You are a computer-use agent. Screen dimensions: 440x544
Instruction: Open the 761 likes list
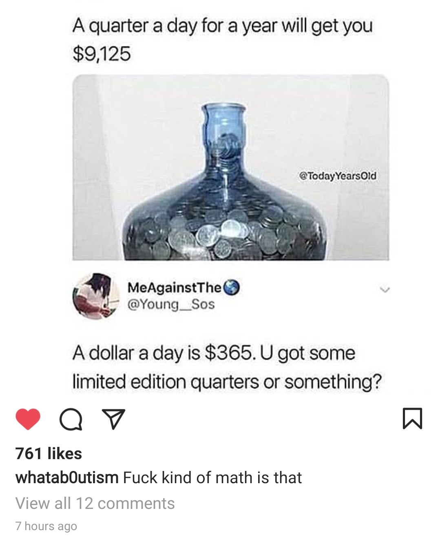point(49,453)
